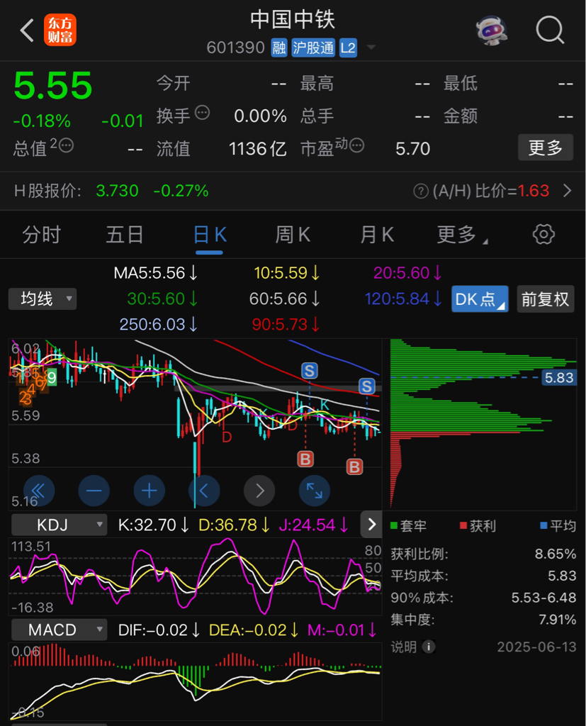This screenshot has height=726, width=586.
Task: Open 说明 info icon
Action: [429, 647]
